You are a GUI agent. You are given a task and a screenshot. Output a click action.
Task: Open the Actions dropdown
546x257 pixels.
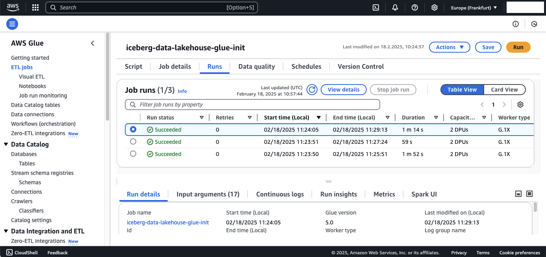pyautogui.click(x=449, y=47)
